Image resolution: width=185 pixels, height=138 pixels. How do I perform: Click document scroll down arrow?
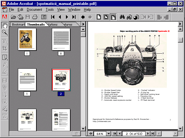(x=180, y=128)
